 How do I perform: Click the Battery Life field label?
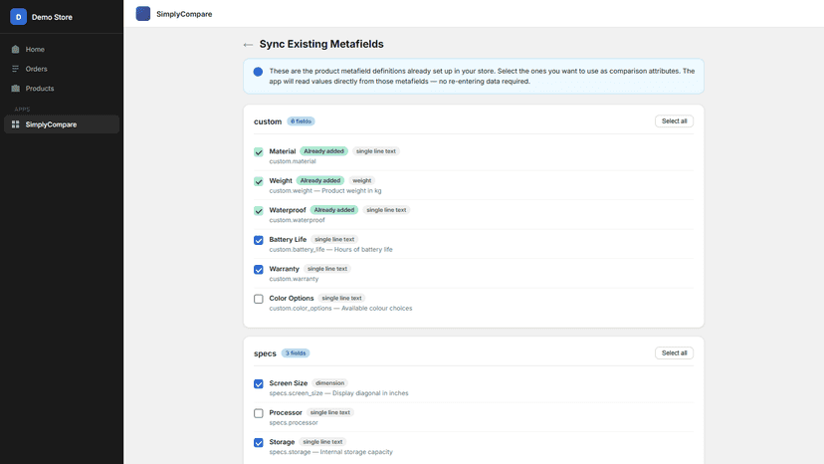(288, 239)
